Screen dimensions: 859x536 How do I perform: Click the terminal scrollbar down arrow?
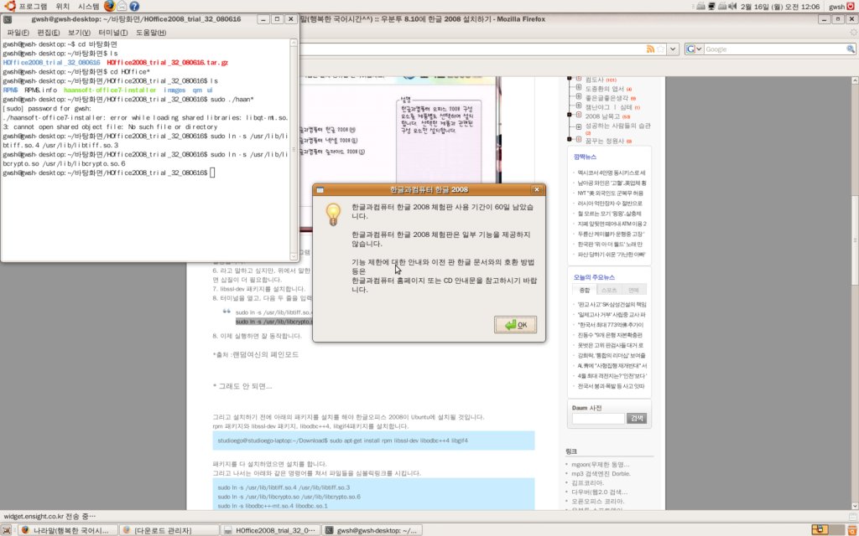click(x=294, y=256)
